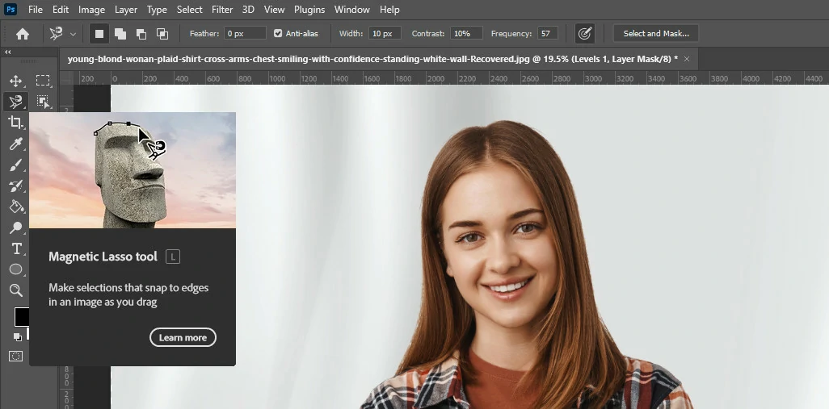The image size is (829, 409).
Task: Open the Select menu
Action: click(189, 10)
